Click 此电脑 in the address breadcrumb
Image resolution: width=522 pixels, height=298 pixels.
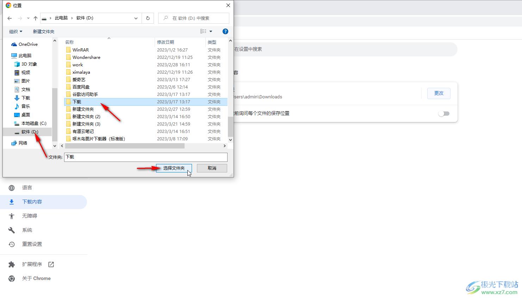(x=61, y=18)
